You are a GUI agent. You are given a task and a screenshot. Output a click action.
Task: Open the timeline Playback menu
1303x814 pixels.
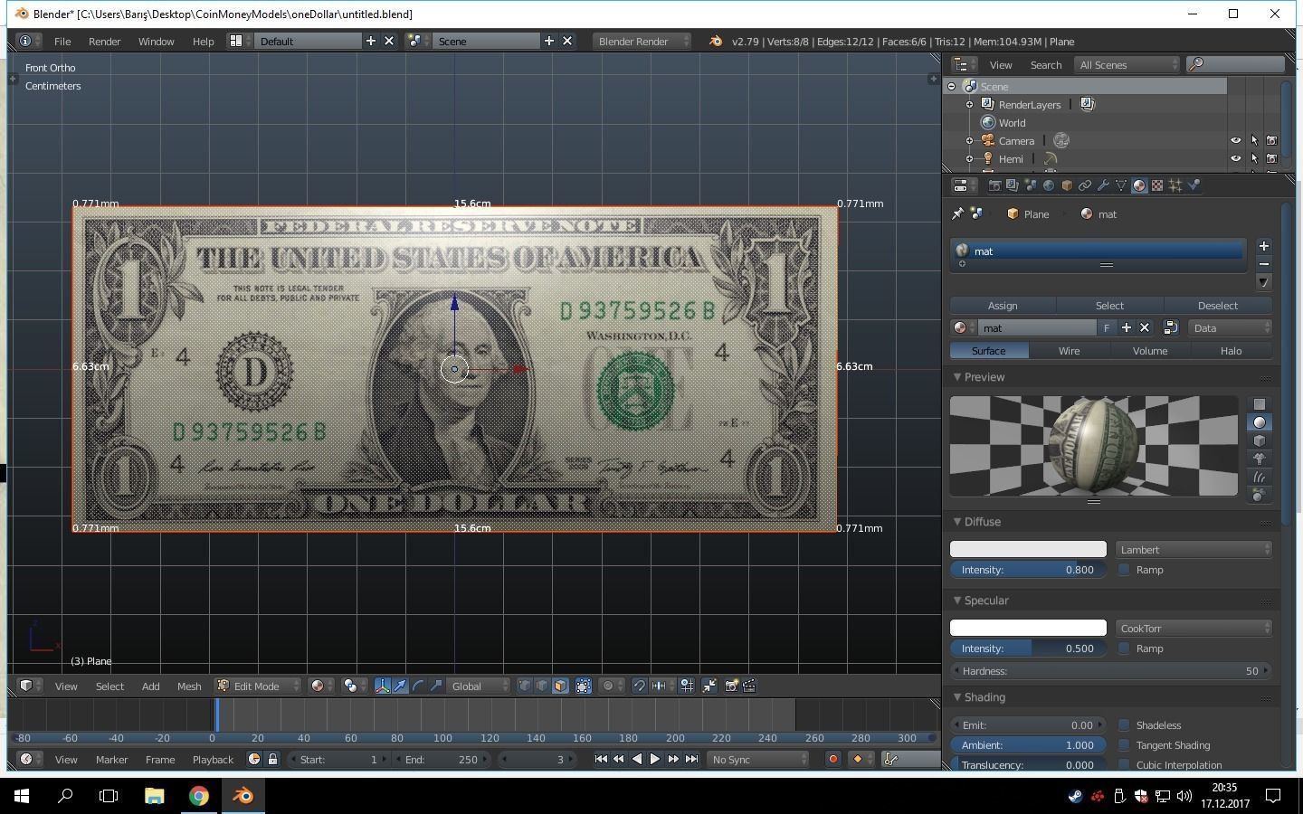tap(213, 760)
